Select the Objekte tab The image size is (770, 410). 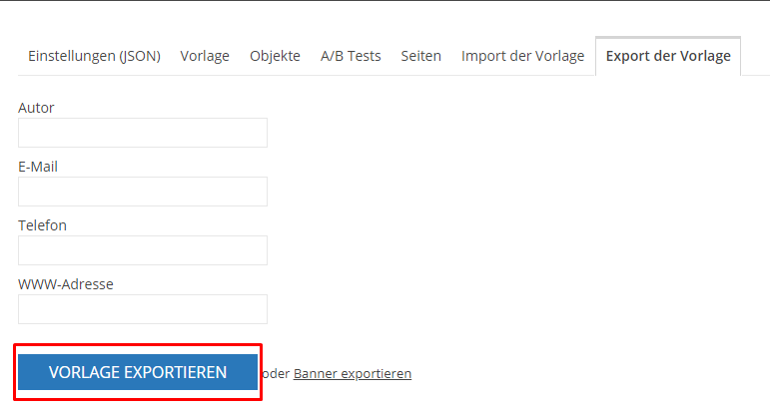pyautogui.click(x=275, y=56)
